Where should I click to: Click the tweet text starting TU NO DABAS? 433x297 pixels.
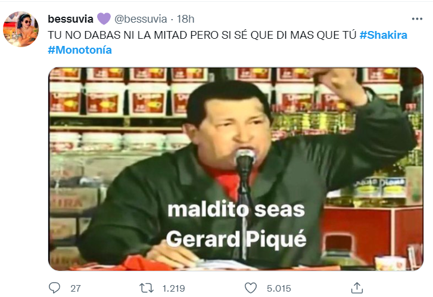(202, 35)
